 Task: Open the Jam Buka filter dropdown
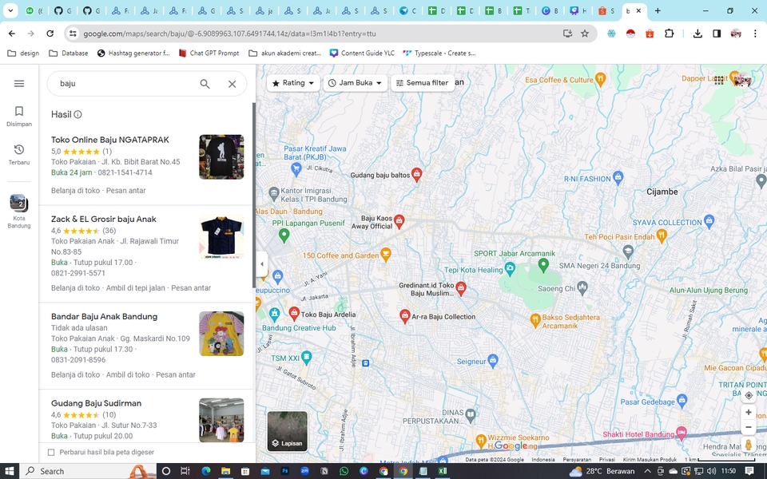coord(355,82)
